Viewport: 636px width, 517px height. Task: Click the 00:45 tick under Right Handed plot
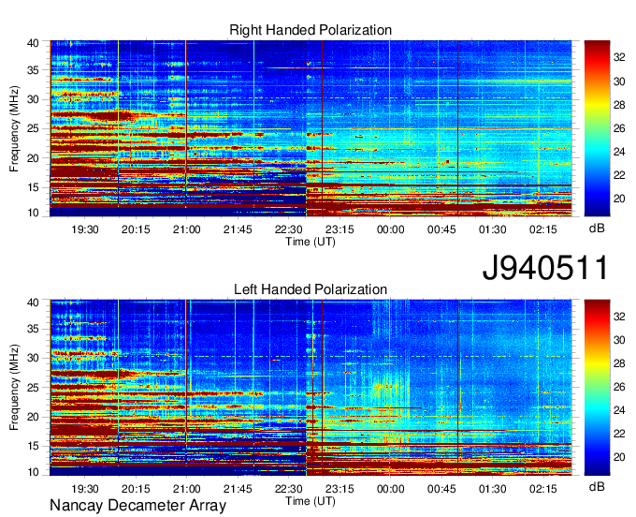(441, 229)
